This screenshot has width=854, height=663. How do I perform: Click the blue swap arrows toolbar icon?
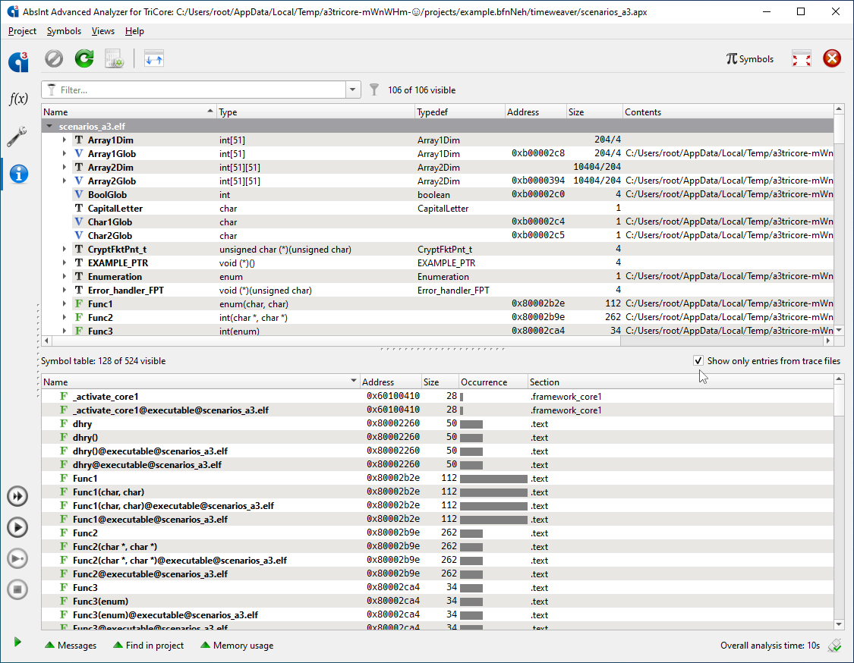point(154,58)
